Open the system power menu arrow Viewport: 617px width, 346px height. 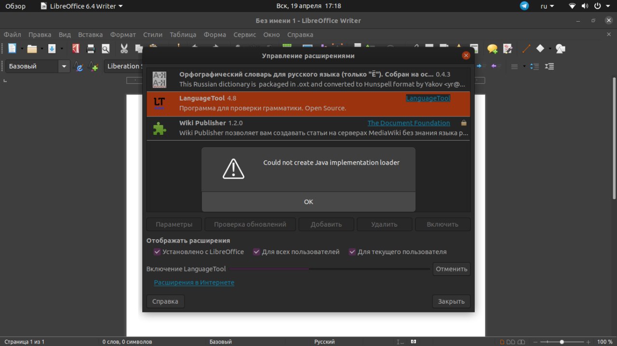[609, 6]
